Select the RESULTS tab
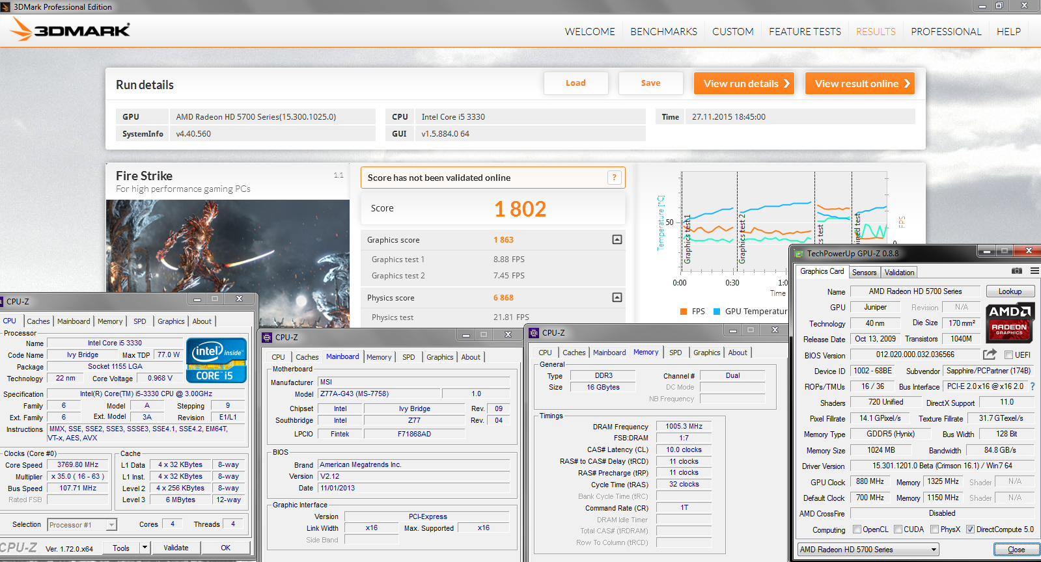Image resolution: width=1041 pixels, height=562 pixels. [876, 31]
